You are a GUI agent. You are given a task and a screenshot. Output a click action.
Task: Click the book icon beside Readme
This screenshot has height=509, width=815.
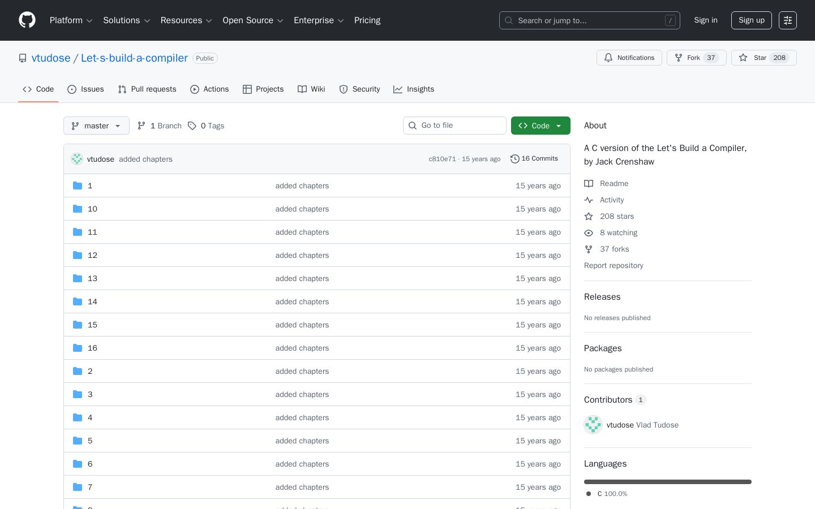(589, 183)
